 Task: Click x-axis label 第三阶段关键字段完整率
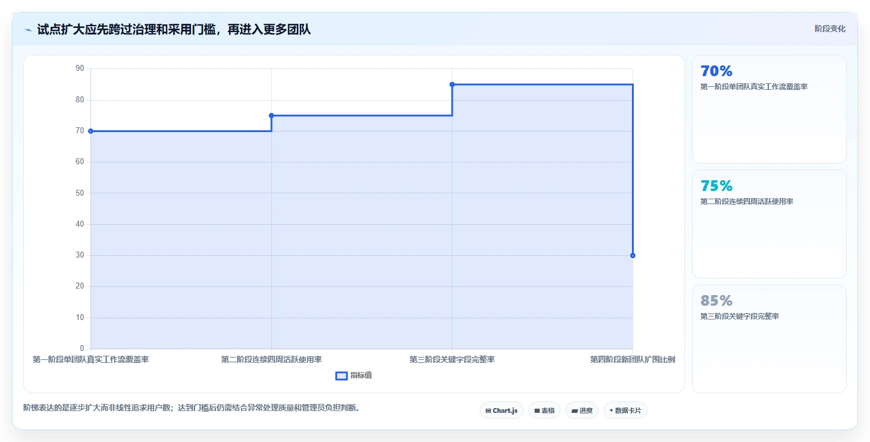[x=452, y=359]
